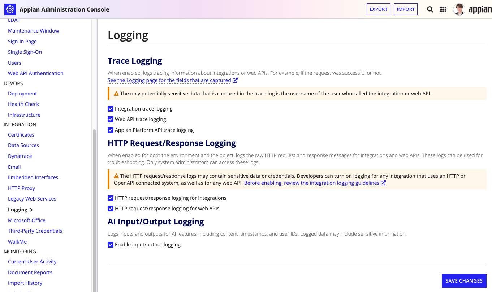Viewport: 492px width, 292px height.
Task: Select Dynatrace in sidebar
Action: (x=20, y=156)
